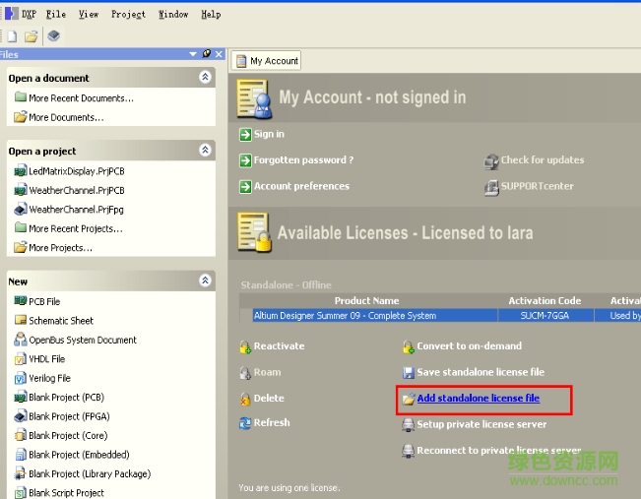Click Add standalone license file link
This screenshot has width=641, height=499.
(x=478, y=399)
